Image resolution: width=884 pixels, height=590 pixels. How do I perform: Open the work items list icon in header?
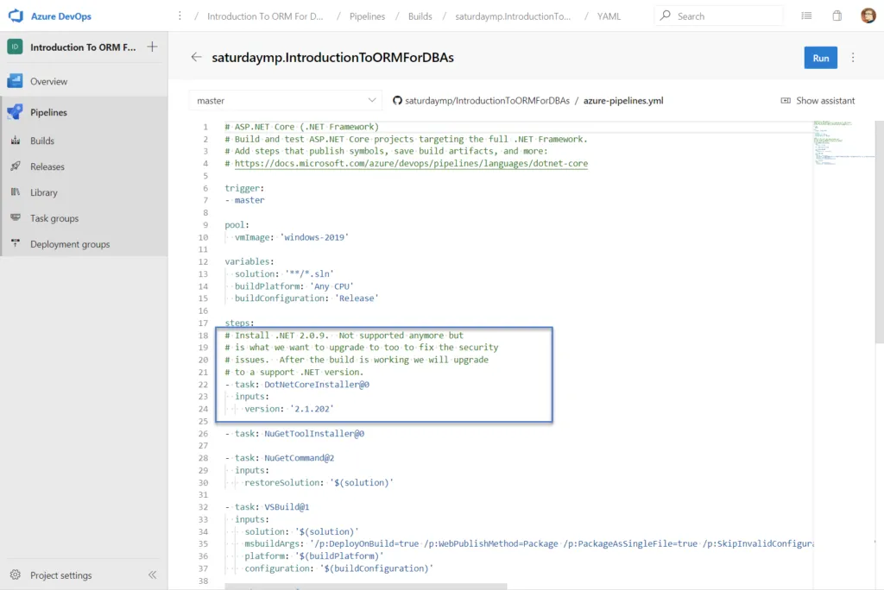tap(807, 16)
